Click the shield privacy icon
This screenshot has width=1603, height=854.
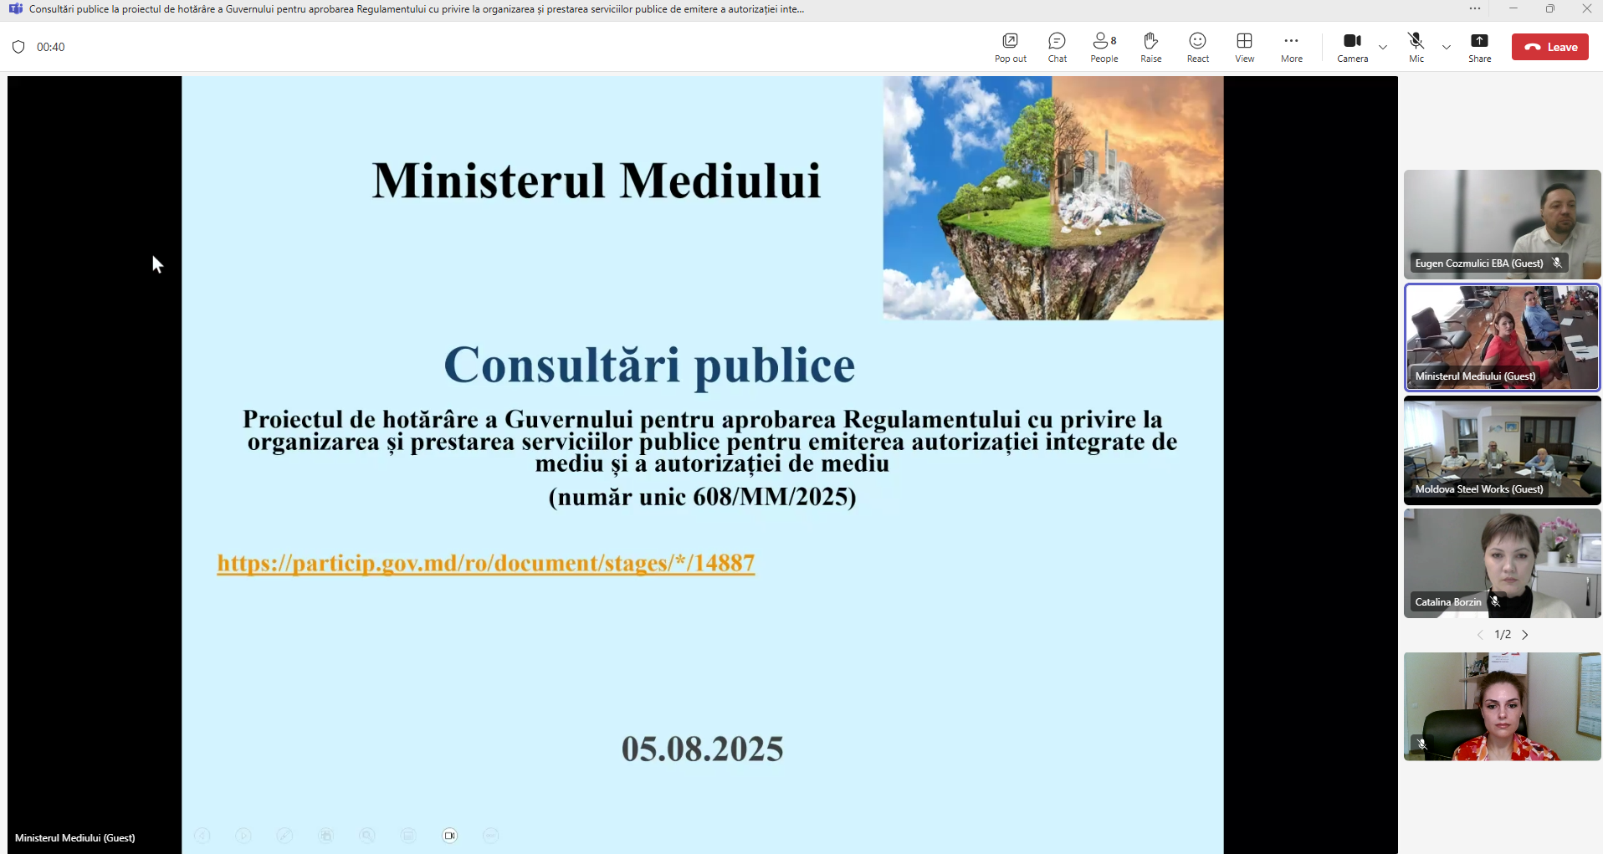point(18,47)
